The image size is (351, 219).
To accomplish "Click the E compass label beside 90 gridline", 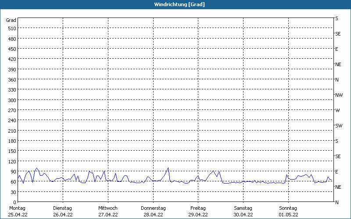I will 337,172.
